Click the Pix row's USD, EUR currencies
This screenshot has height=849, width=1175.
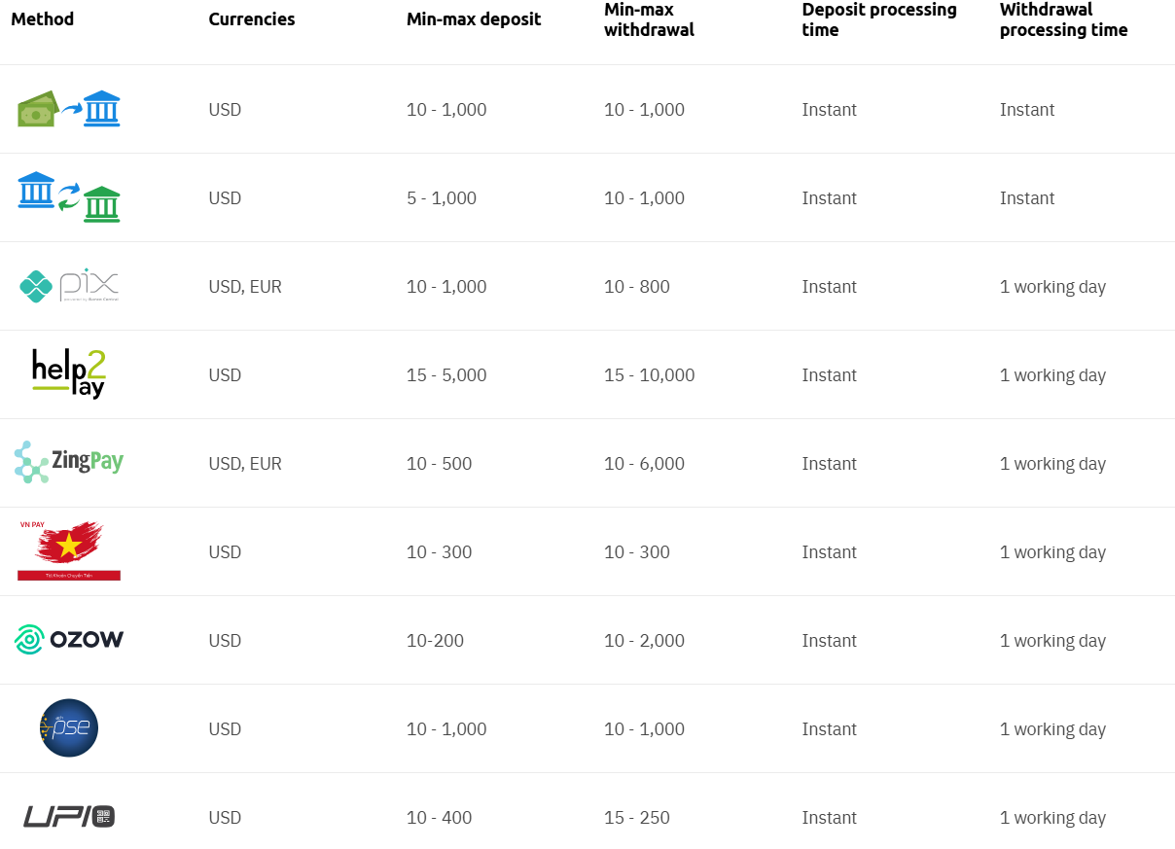point(244,287)
